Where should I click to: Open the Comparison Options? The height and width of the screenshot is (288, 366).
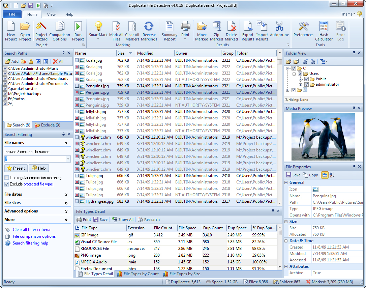[x=60, y=30]
